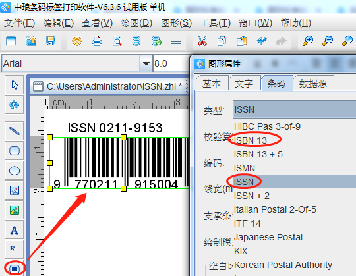Switch to the 条码 tab
Screen dimensions: 356x276
(x=276, y=84)
